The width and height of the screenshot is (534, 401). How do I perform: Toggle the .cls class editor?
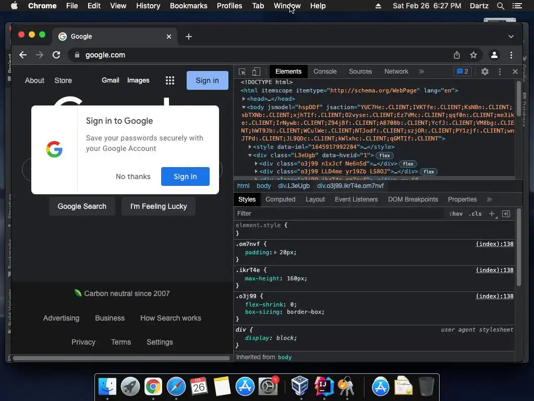point(475,214)
